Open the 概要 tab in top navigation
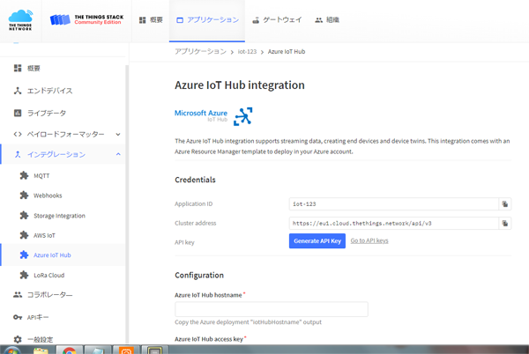The width and height of the screenshot is (529, 354). coord(151,20)
